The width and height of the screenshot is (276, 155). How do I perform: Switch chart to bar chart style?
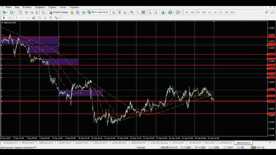[114, 12]
